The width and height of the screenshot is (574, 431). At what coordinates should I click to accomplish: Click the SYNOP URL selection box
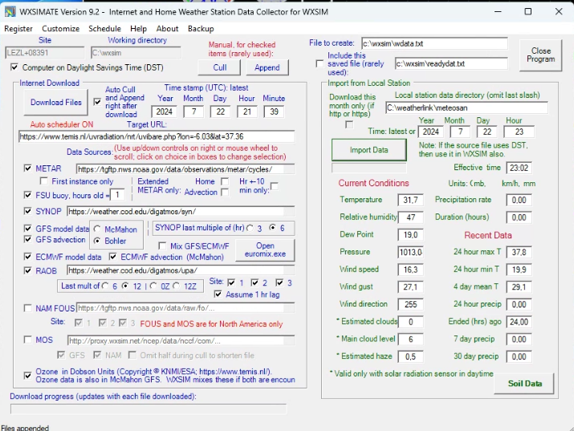181,211
